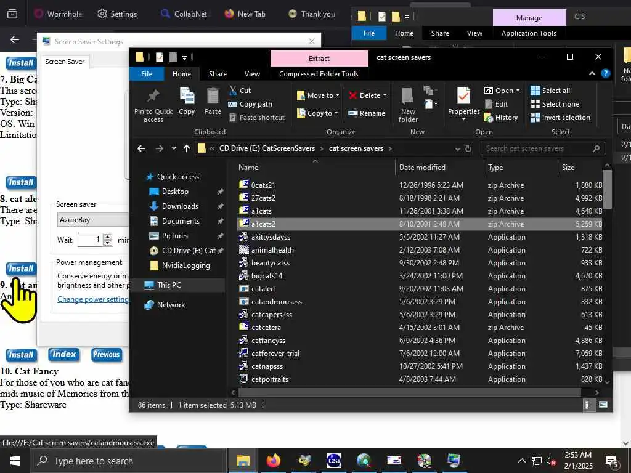Switch to the View ribbon tab
The image size is (631, 473).
pos(252,74)
